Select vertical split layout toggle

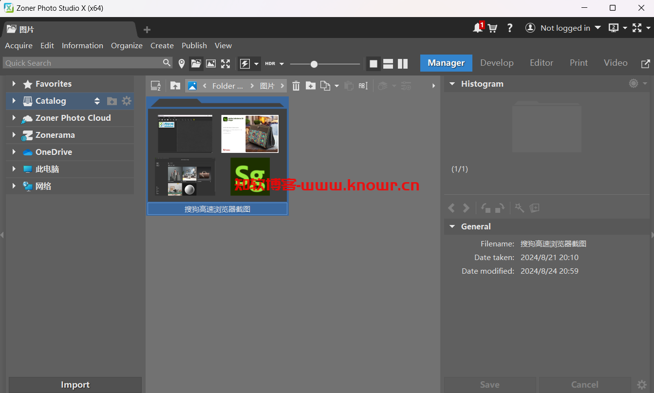[x=403, y=64]
